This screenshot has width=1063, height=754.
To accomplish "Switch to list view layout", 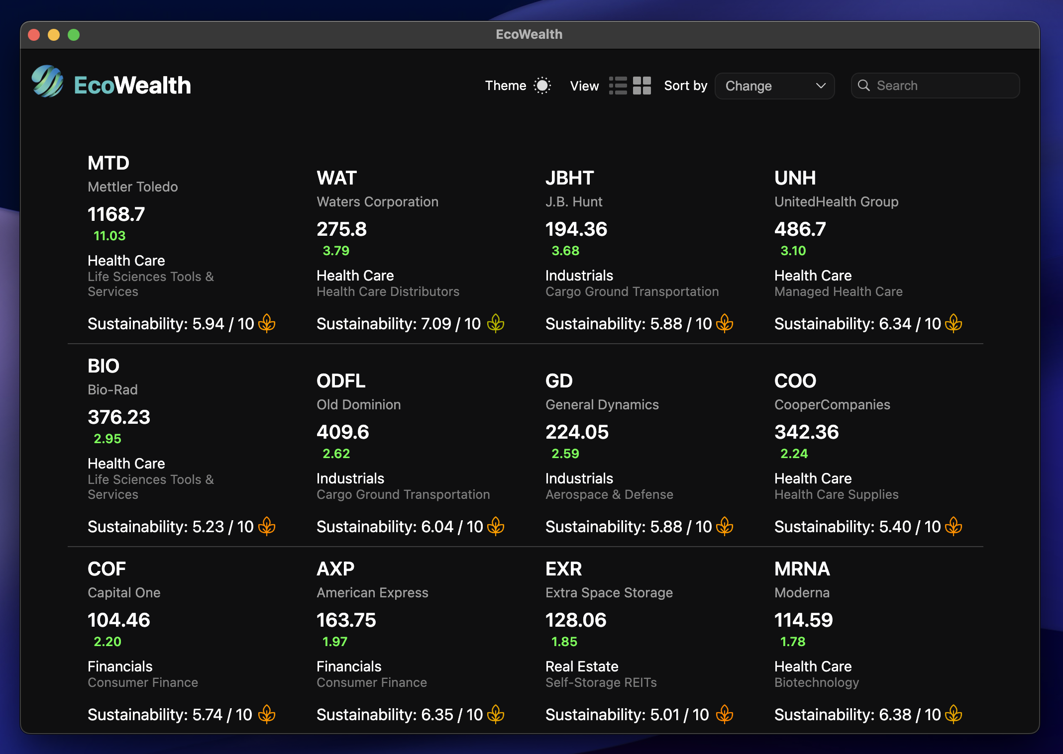I will point(618,86).
